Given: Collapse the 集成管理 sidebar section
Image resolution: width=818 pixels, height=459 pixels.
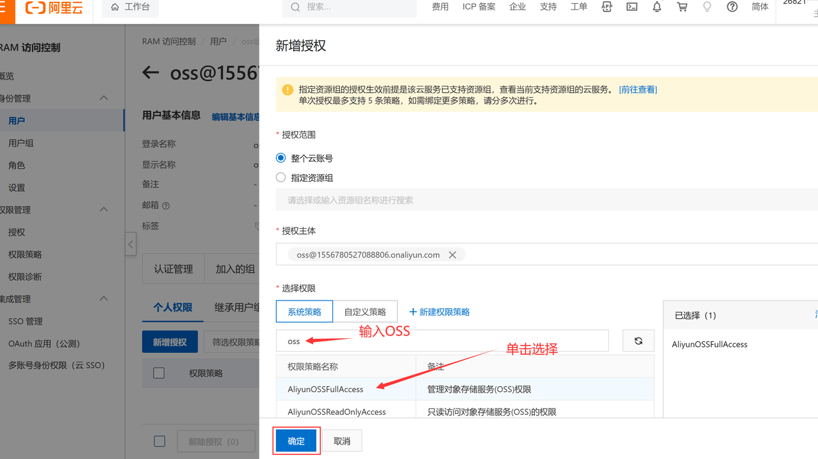Looking at the screenshot, I should tap(104, 299).
